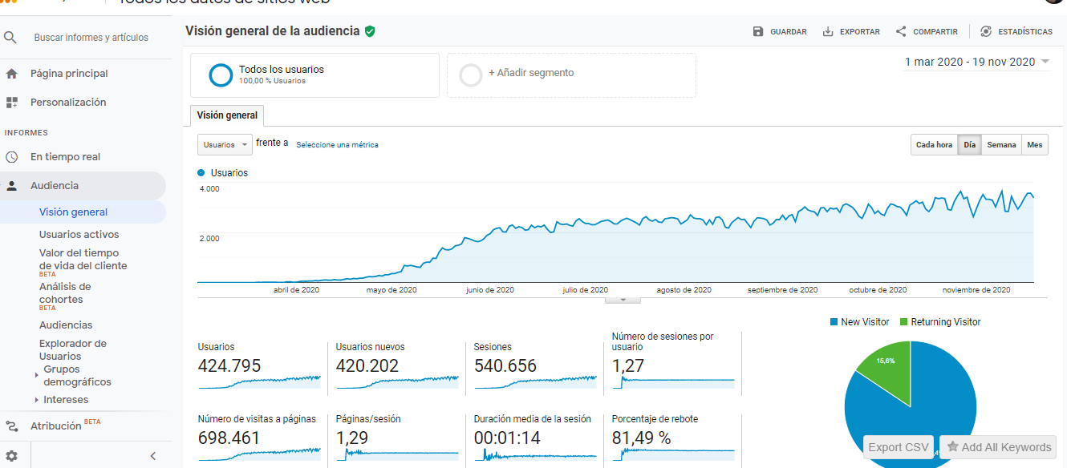Open the Personalización dashboard icon

pos(11,103)
